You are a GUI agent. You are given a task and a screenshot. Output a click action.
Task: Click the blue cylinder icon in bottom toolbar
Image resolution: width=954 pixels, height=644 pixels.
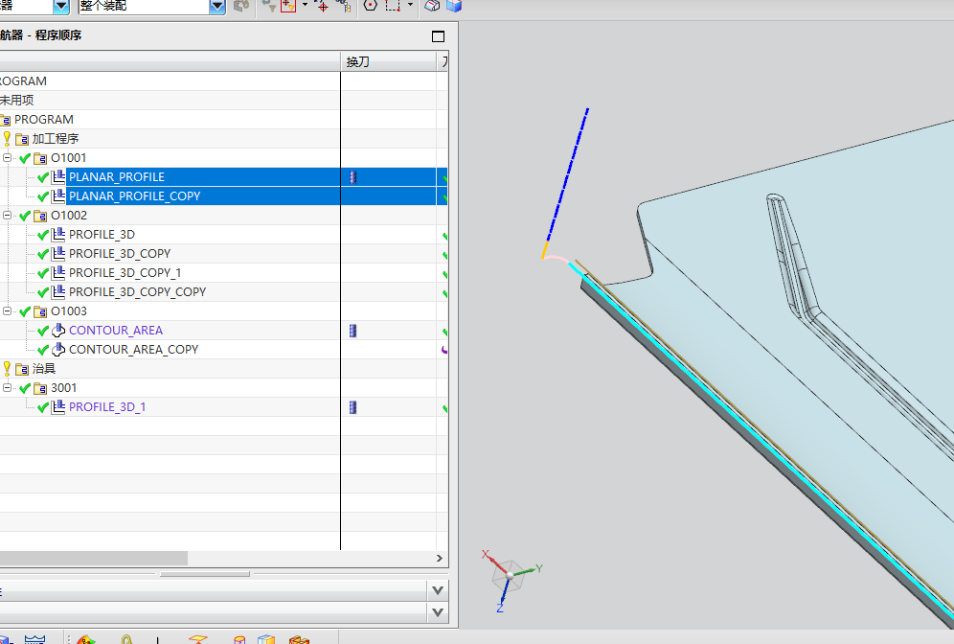239,640
